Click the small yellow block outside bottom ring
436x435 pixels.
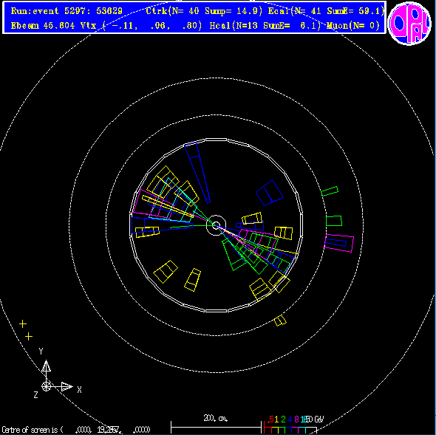point(280,321)
